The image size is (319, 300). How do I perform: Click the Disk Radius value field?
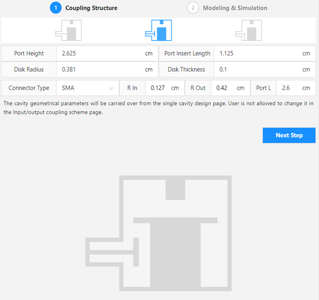[102, 69]
